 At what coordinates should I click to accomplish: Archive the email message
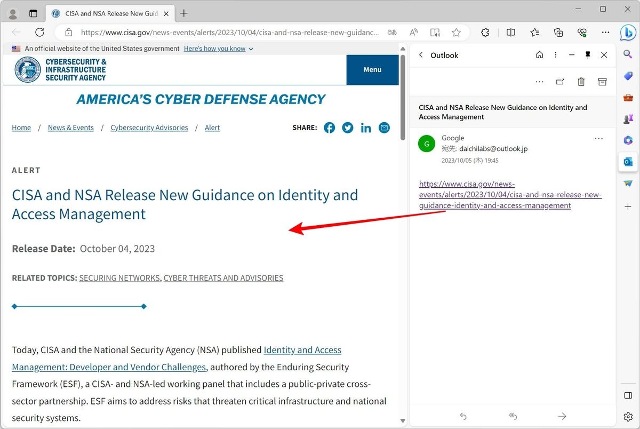click(602, 82)
